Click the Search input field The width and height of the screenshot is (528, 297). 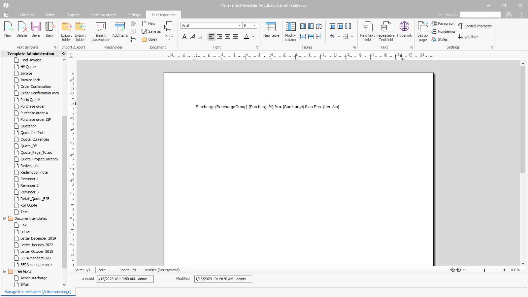(480, 15)
